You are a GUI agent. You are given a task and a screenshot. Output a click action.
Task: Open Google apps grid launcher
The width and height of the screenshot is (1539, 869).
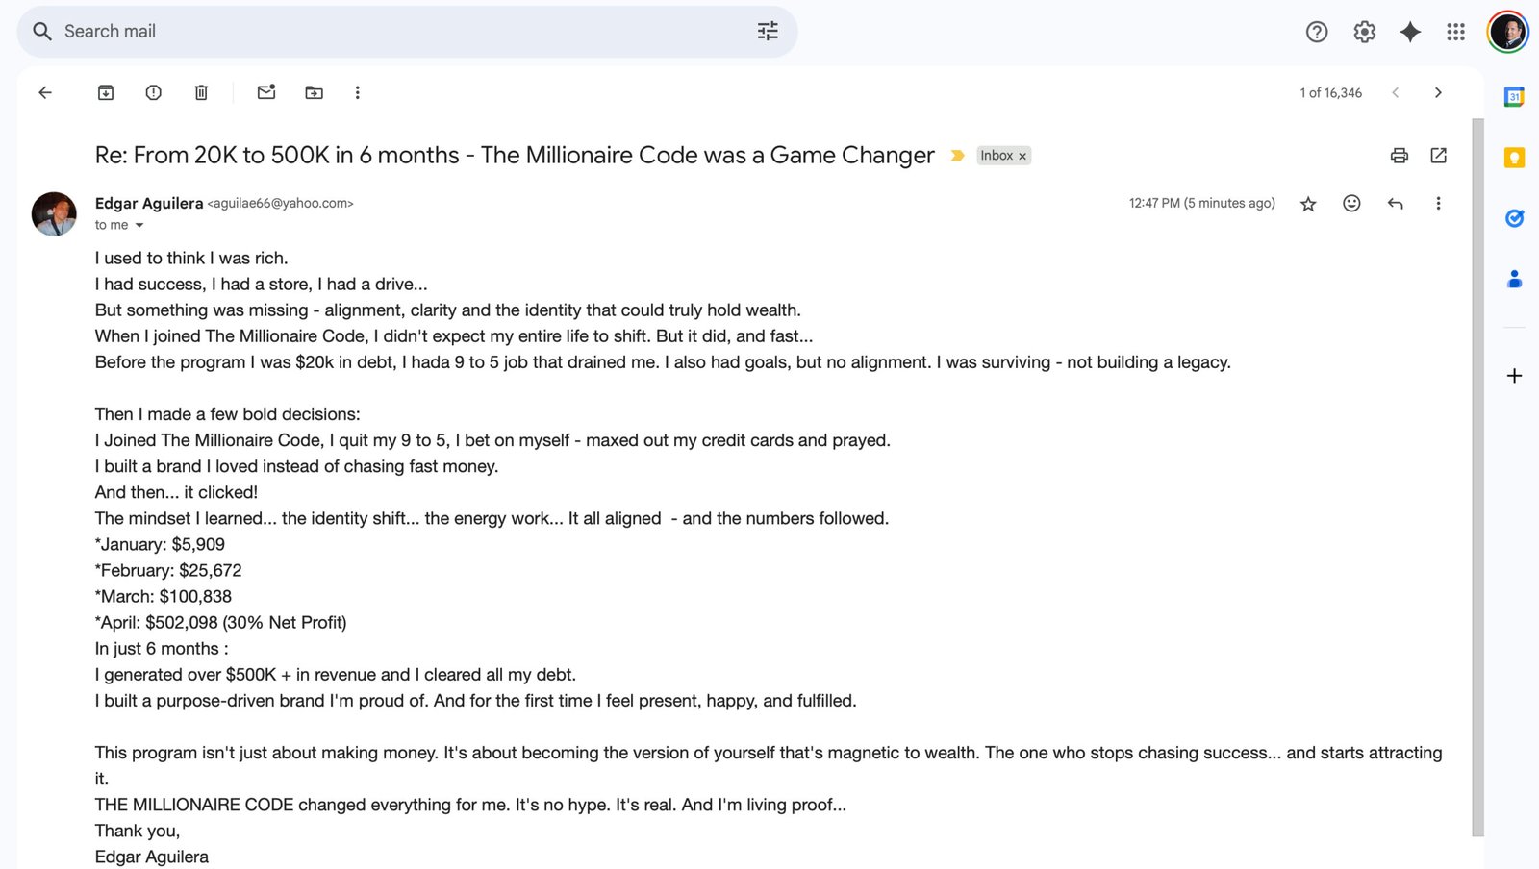pos(1455,32)
